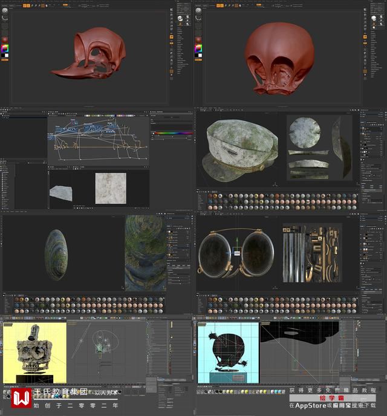387x416 pixels.
Task: Select first material sphere in goggles window shelf
Action: [210, 299]
